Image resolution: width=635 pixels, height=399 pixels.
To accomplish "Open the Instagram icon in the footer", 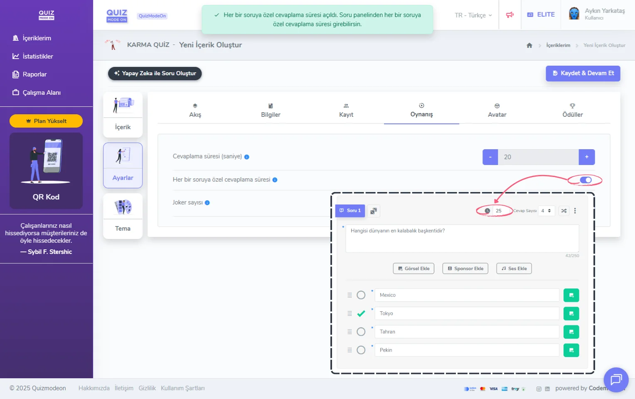I will point(539,389).
